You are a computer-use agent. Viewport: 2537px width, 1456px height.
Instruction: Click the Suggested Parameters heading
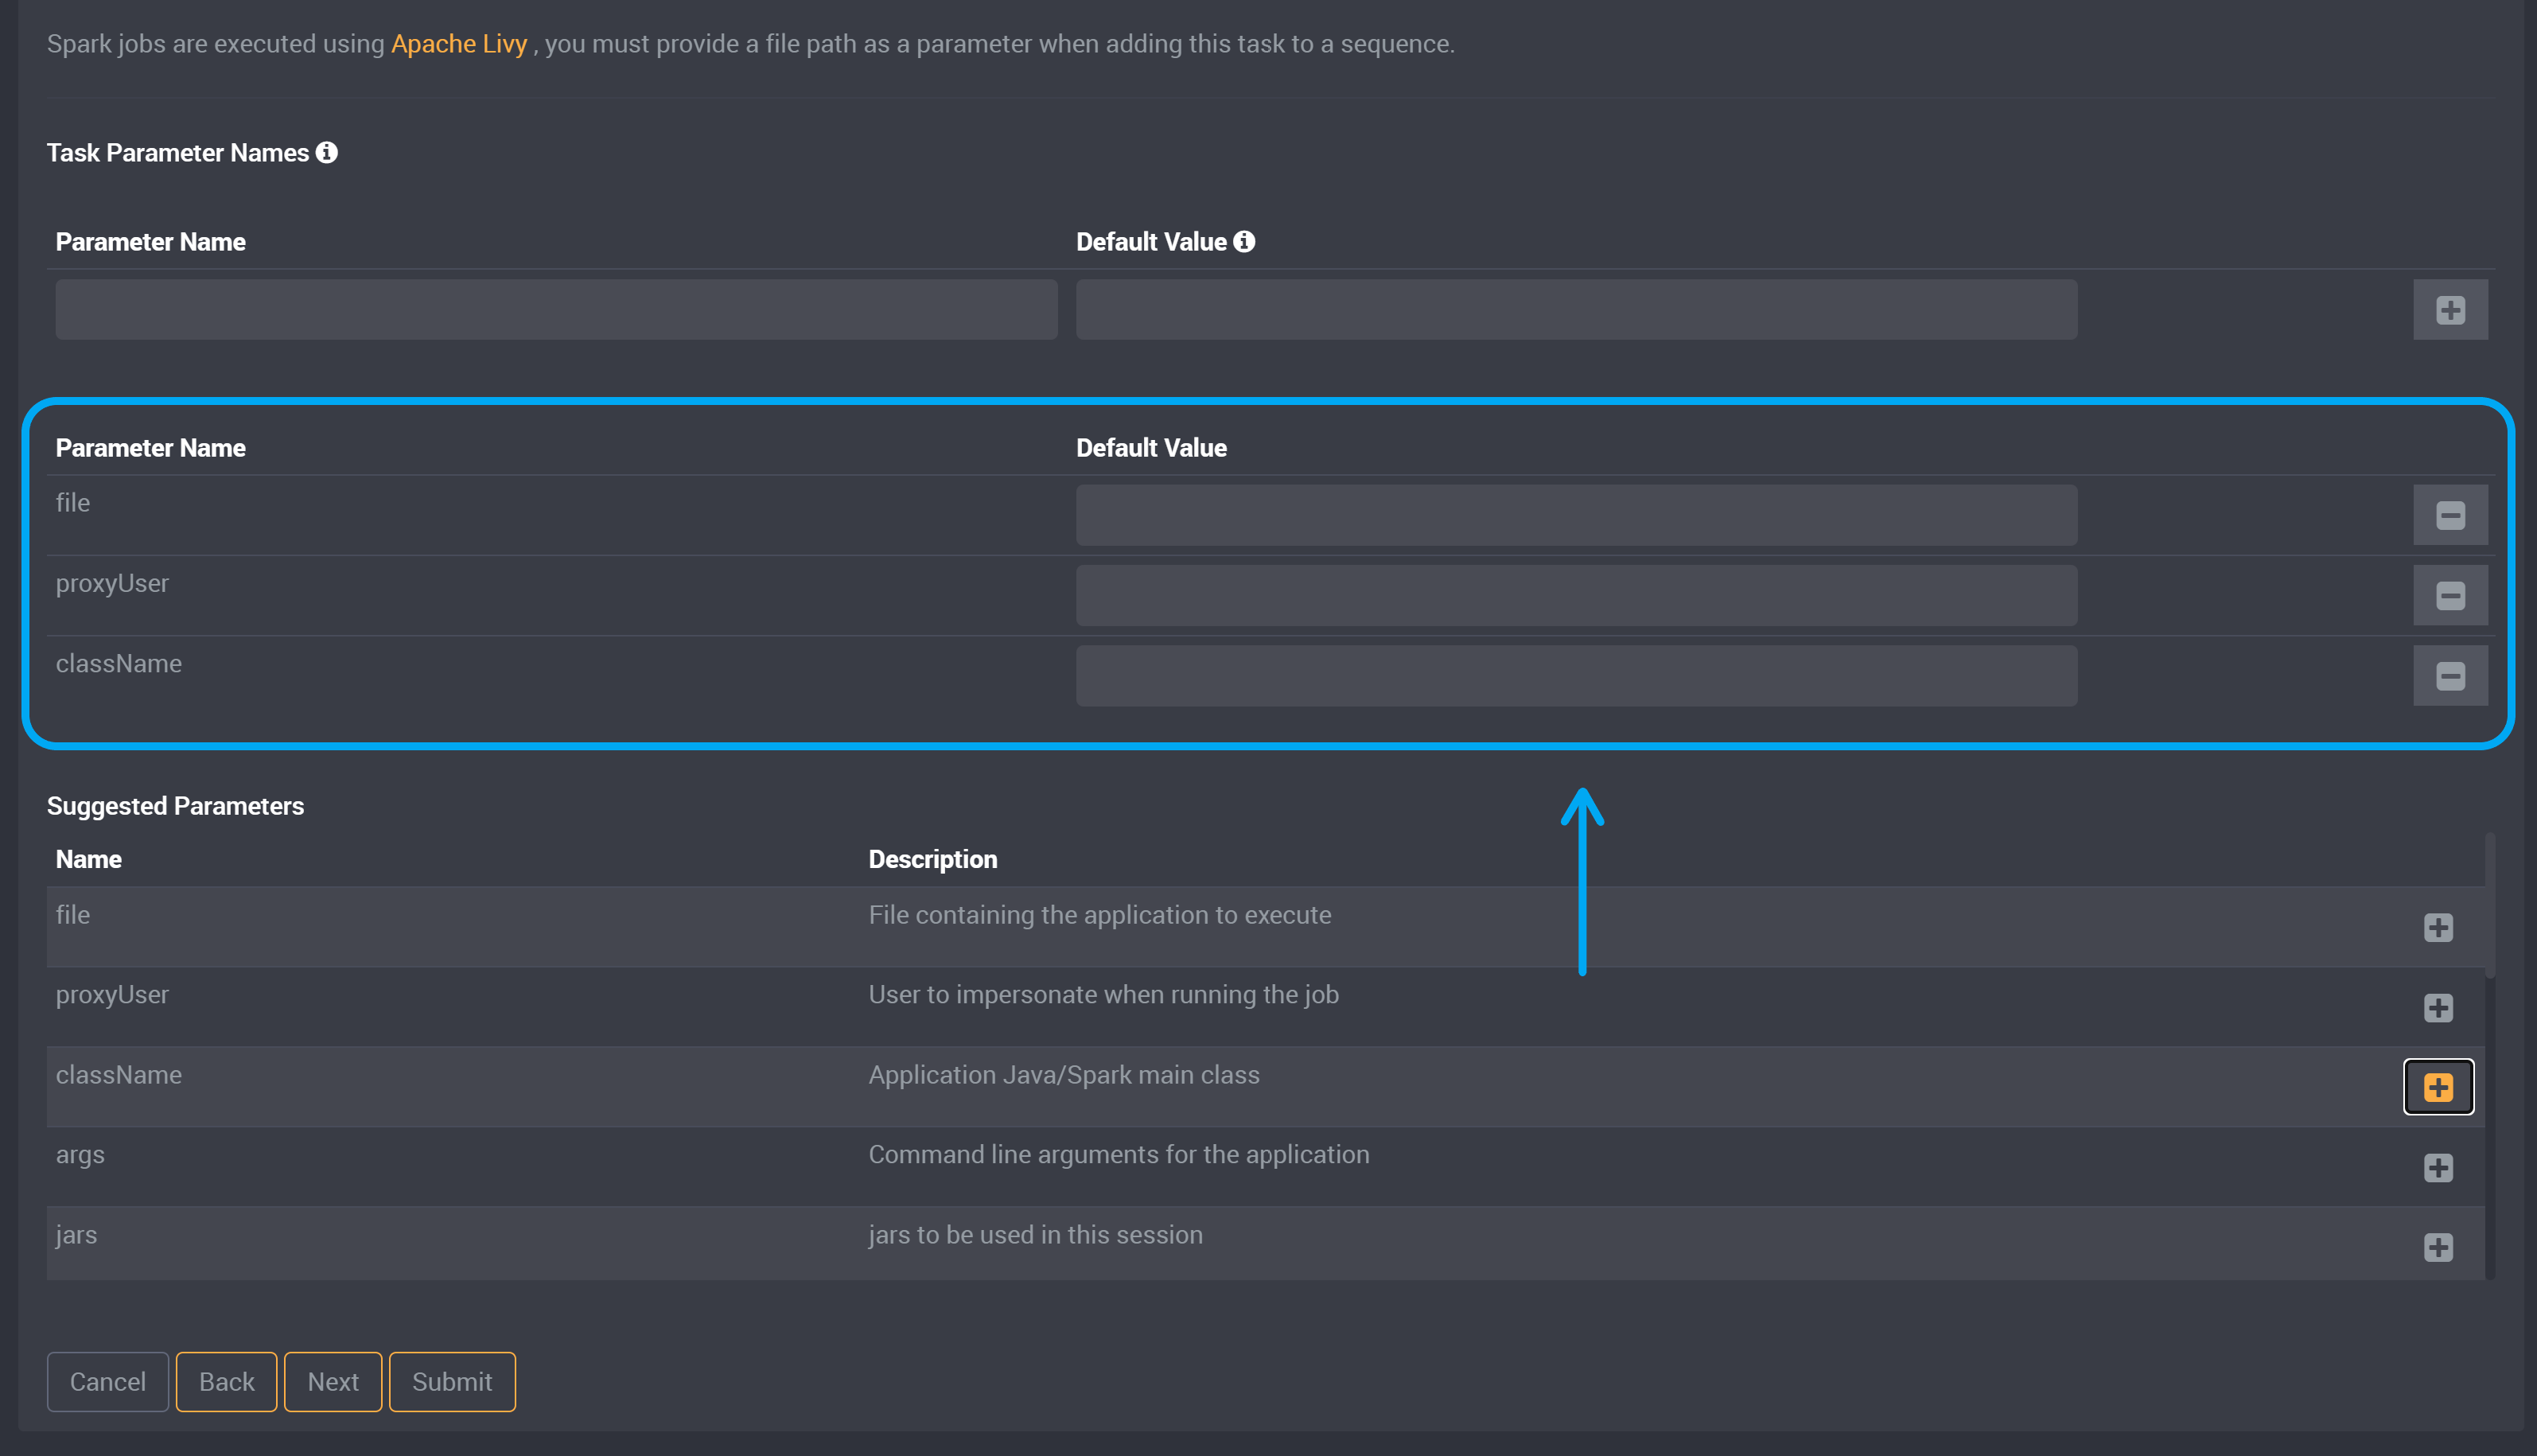pos(175,806)
